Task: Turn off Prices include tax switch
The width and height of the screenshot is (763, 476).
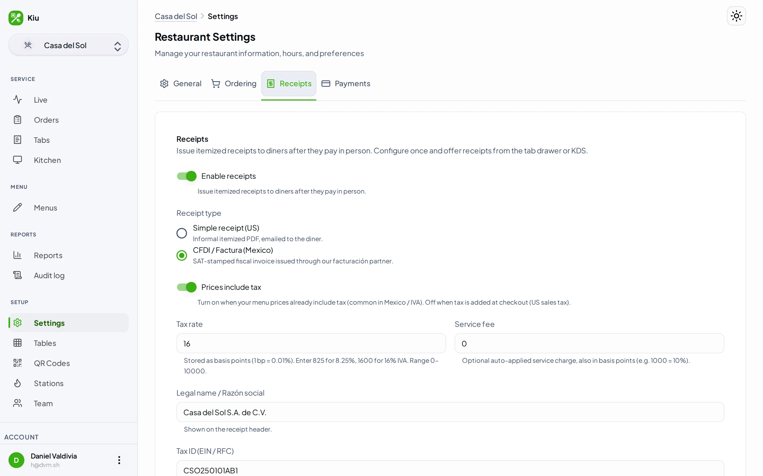Action: pyautogui.click(x=186, y=287)
